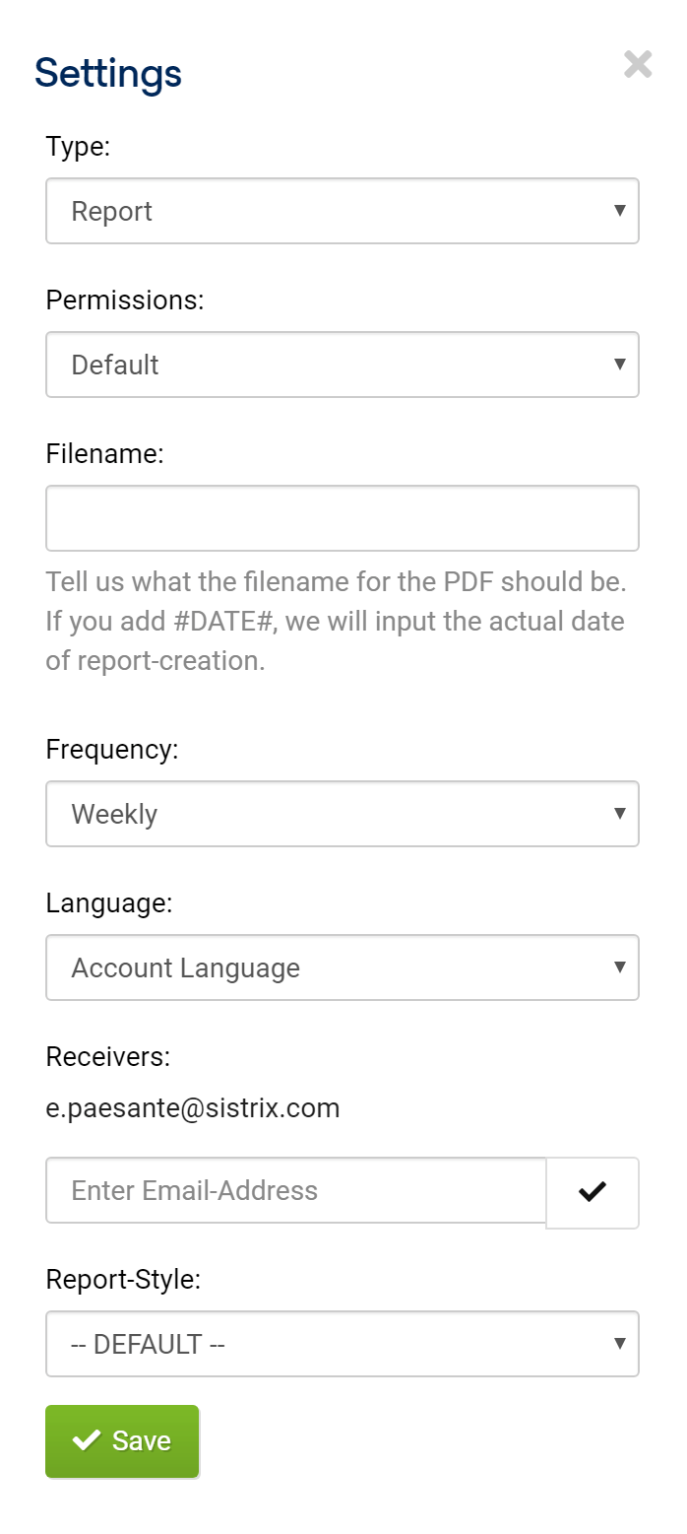The image size is (687, 1534).
Task: Click the Settings heading text
Action: (x=108, y=74)
